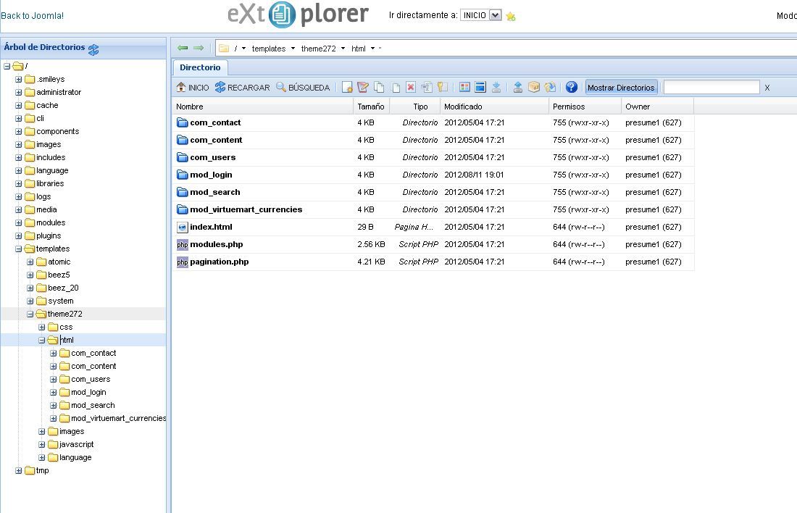This screenshot has height=513, width=797.
Task: Select the index.html file
Action: pyautogui.click(x=433, y=227)
